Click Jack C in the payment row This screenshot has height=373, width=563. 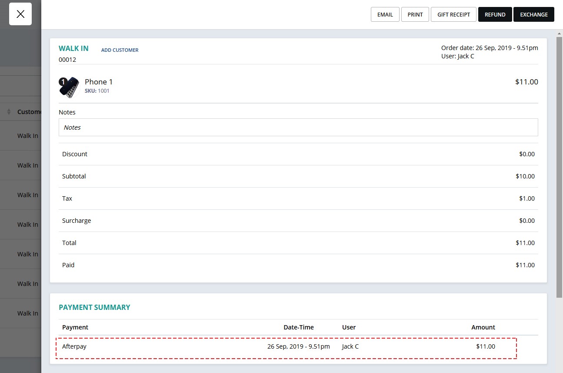click(350, 346)
